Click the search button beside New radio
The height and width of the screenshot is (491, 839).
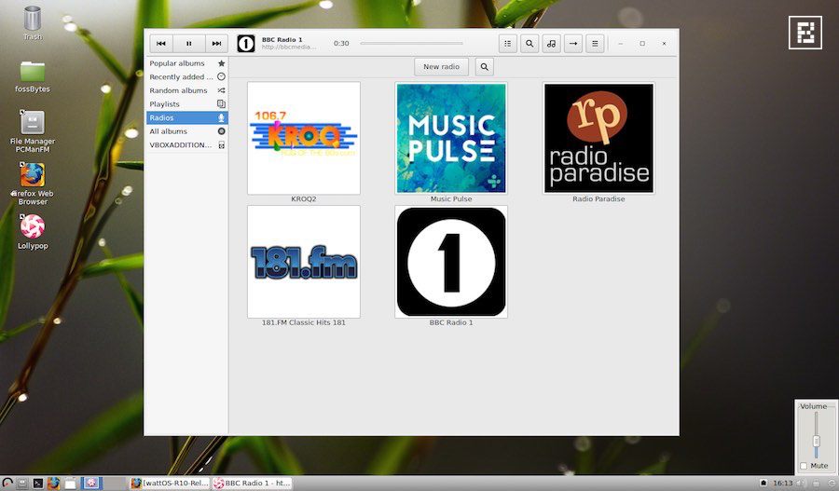point(484,67)
